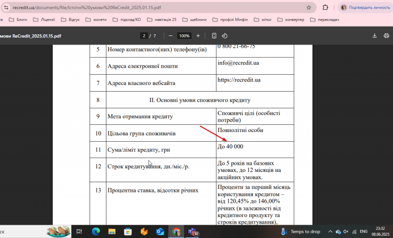Bookmark this page with the star icon
Image resolution: width=393 pixels, height=238 pixels.
point(309,8)
